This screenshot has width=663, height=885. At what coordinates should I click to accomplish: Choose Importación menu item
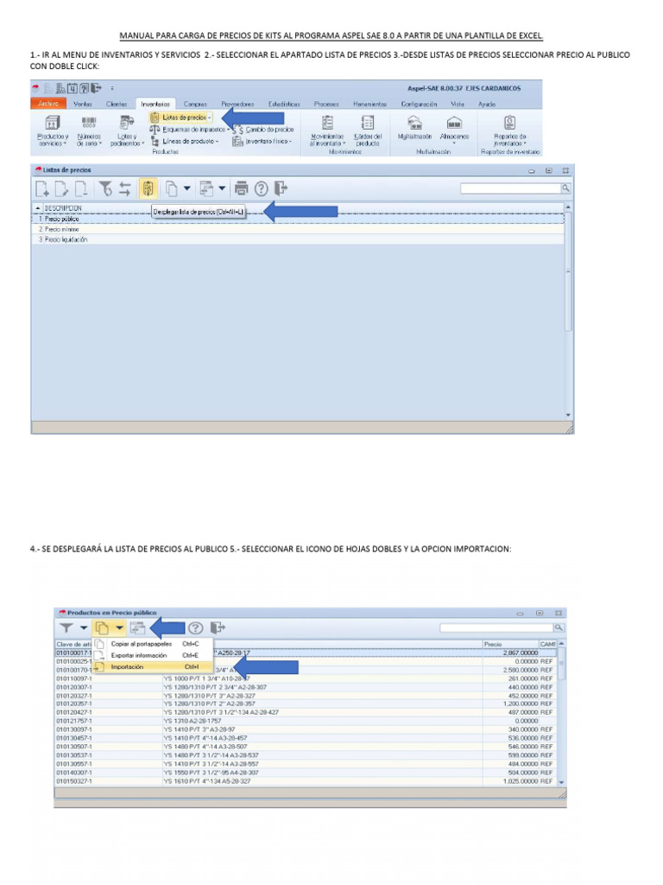pos(153,666)
